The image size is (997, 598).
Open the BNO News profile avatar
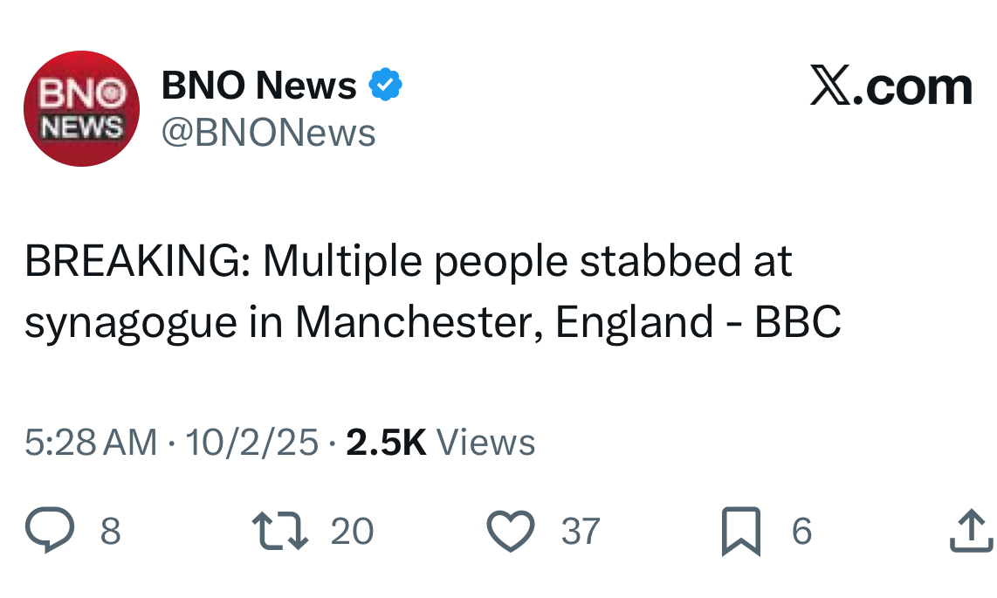pos(81,108)
